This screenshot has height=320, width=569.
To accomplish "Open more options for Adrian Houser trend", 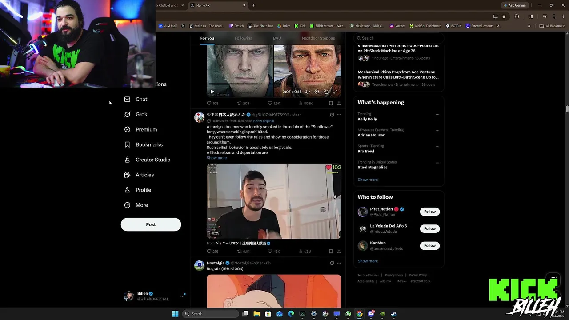I will [437, 131].
